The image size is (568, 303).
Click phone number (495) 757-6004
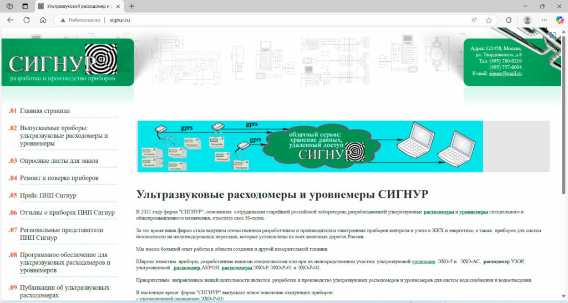(505, 67)
